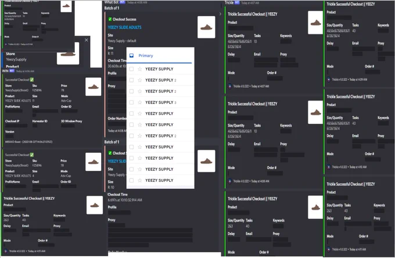The width and height of the screenshot is (395, 258).
Task: Tick the checkbox on the YEEZY SUPPLY 3 email
Action: (131, 102)
